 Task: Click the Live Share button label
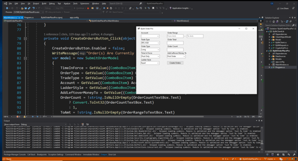coord(284,9)
